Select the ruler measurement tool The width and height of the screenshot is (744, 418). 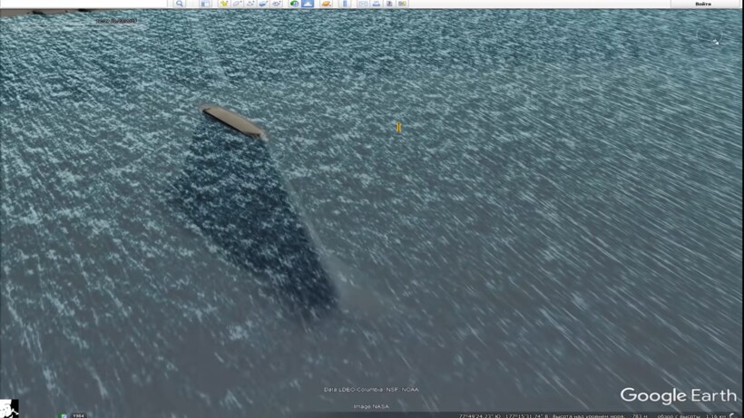[345, 4]
